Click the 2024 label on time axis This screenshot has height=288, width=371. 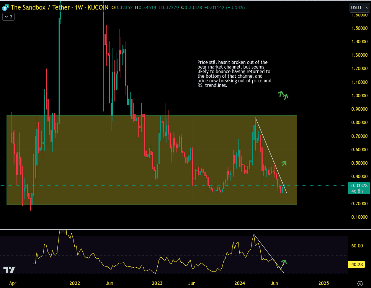click(x=240, y=283)
